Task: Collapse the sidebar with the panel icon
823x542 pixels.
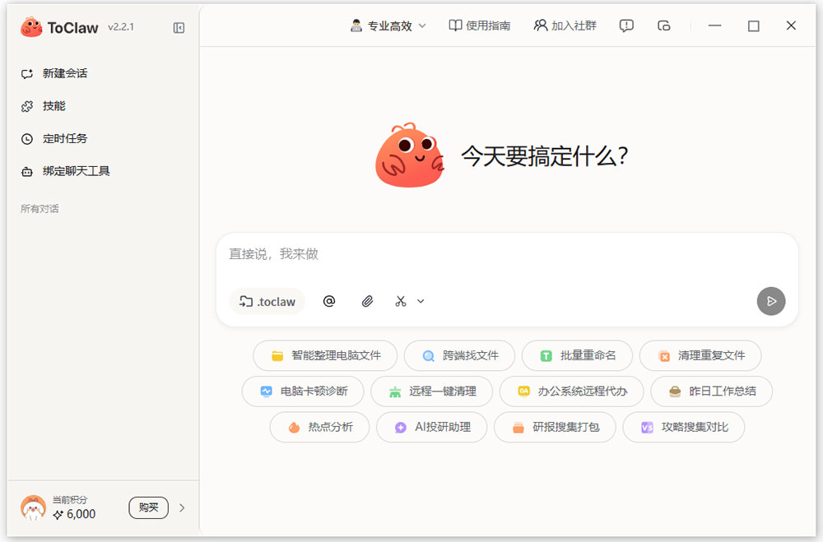Action: click(x=179, y=26)
